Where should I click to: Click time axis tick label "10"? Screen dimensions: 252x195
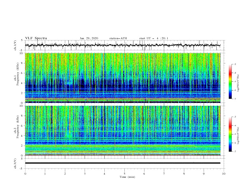pyautogui.click(x=224, y=174)
